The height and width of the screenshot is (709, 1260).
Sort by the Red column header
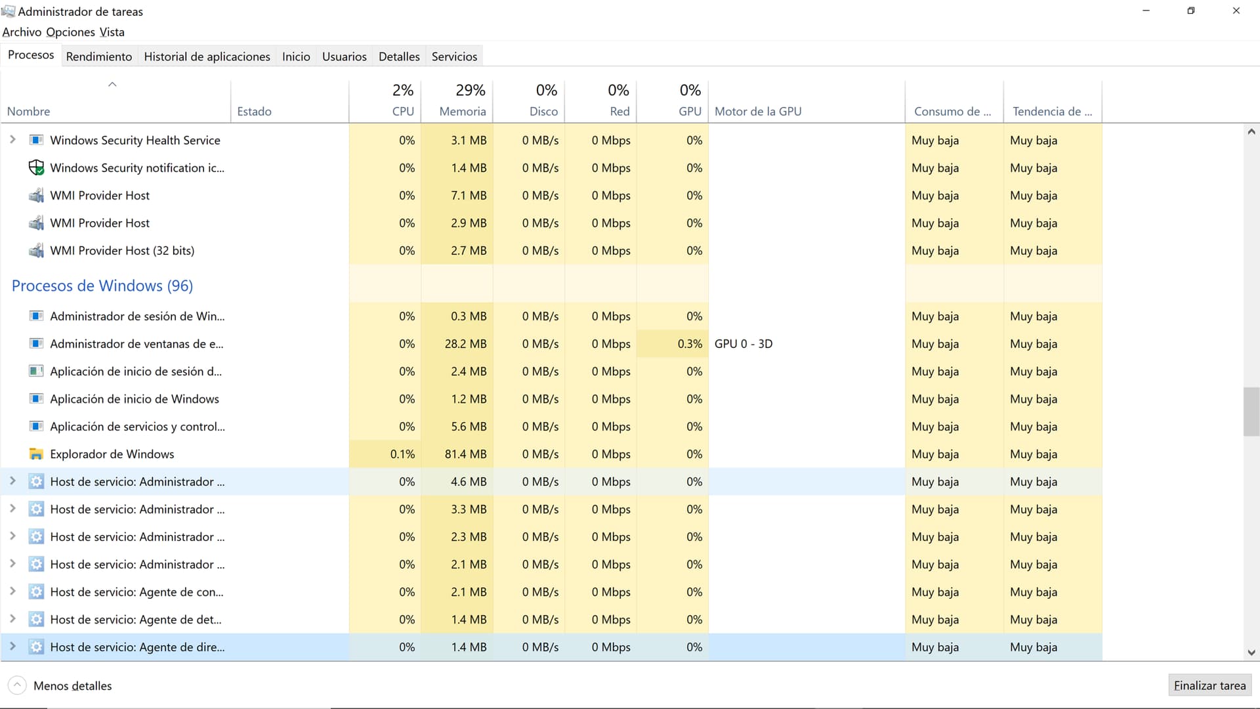click(x=600, y=102)
